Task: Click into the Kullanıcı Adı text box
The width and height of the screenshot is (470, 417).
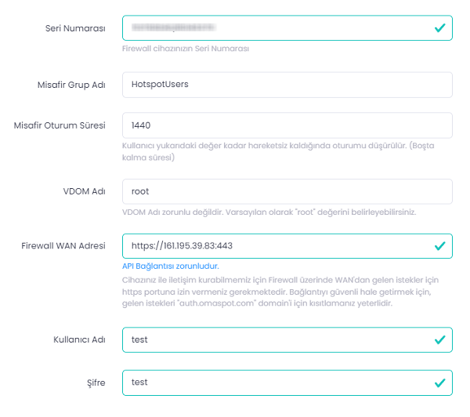Action: click(274, 339)
